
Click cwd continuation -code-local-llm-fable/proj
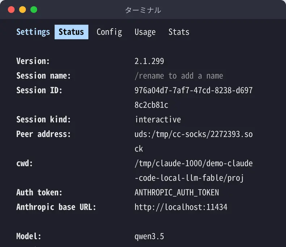[x=189, y=178]
